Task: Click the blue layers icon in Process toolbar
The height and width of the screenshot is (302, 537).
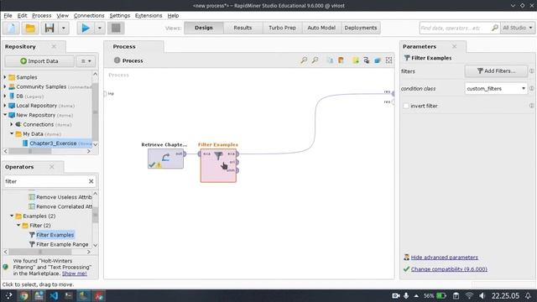Action: tap(378, 60)
